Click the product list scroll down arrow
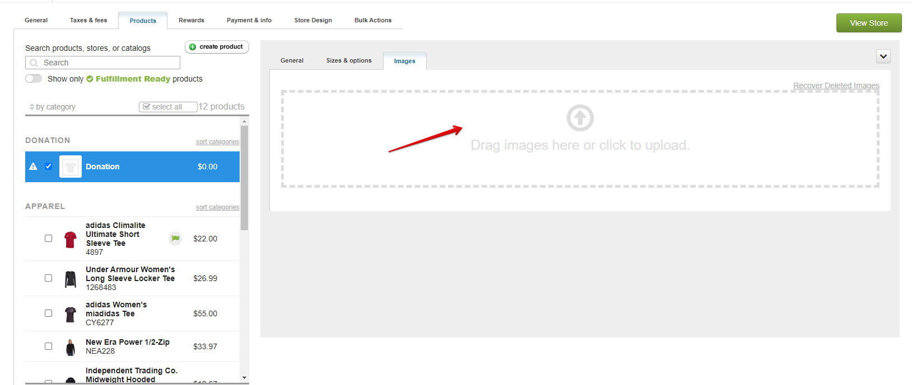Viewport: 912px width, 385px height. [244, 378]
